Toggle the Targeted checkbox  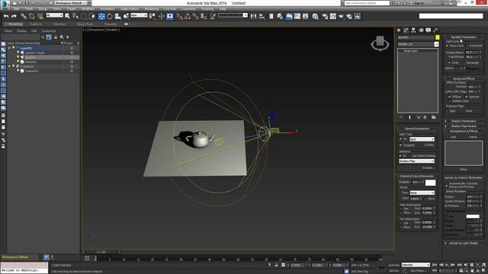(x=401, y=145)
